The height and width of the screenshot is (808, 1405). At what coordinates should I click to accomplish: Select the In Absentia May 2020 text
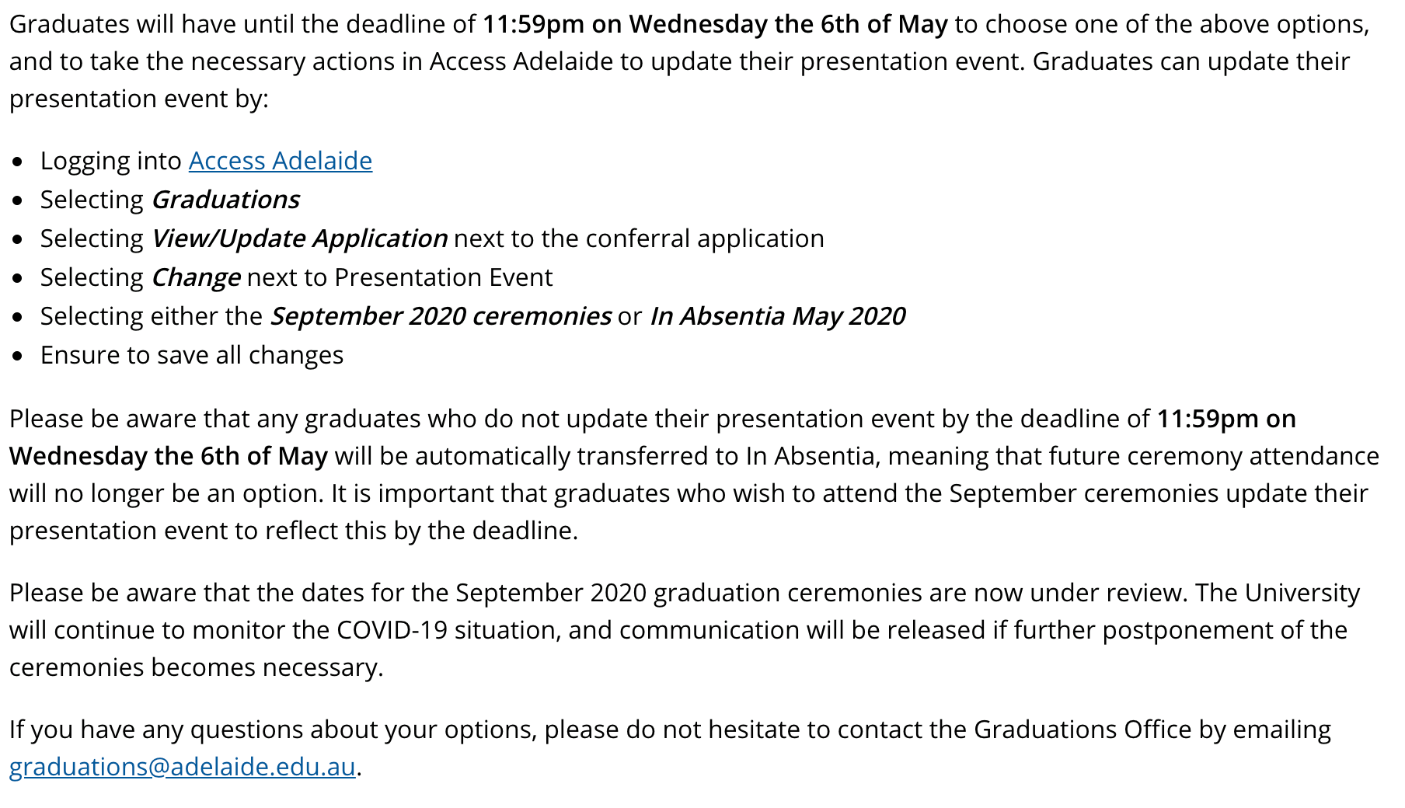tap(778, 316)
